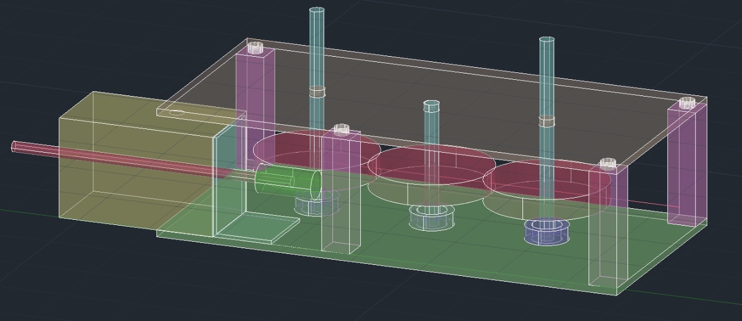The image size is (742, 321).
Task: Select the top of the rightmost tall cyan shaft
Action: (x=546, y=40)
